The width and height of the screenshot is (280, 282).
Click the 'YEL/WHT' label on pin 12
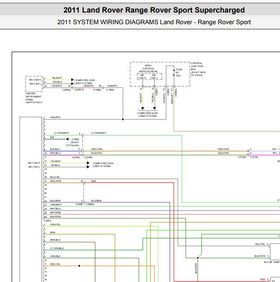(x=55, y=161)
